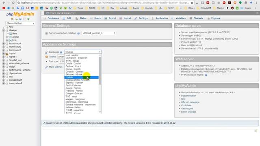Click the More settings wrench icon

pos(46,67)
